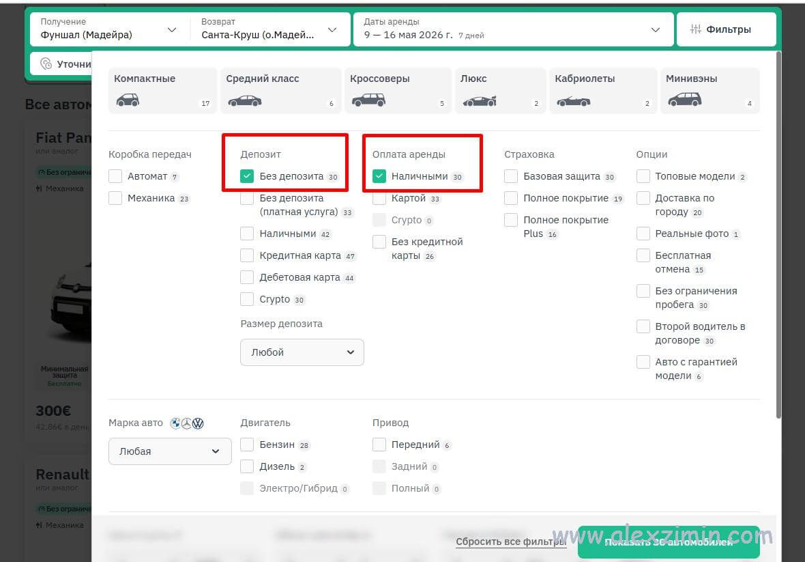Check the Базовая защита insurance option
This screenshot has height=562, width=805.
(x=511, y=176)
